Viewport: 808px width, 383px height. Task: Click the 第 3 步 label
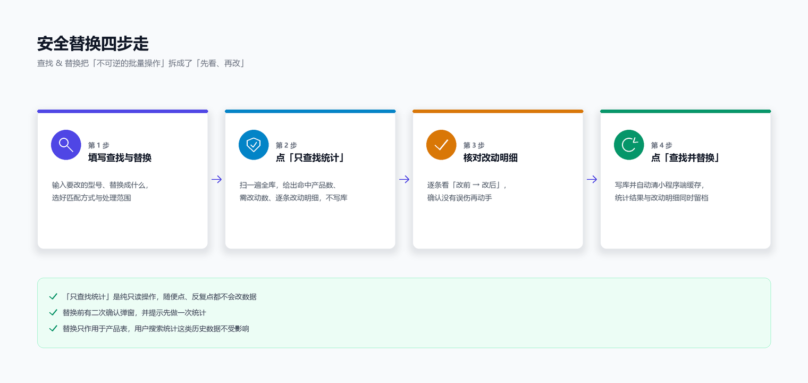pos(474,145)
